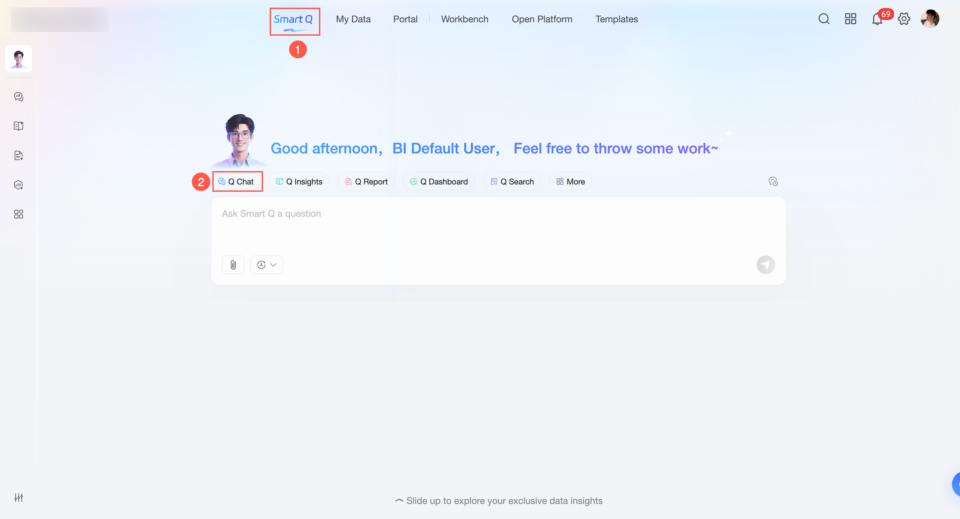The width and height of the screenshot is (960, 519).
Task: Select the Q Search chip
Action: (512, 181)
